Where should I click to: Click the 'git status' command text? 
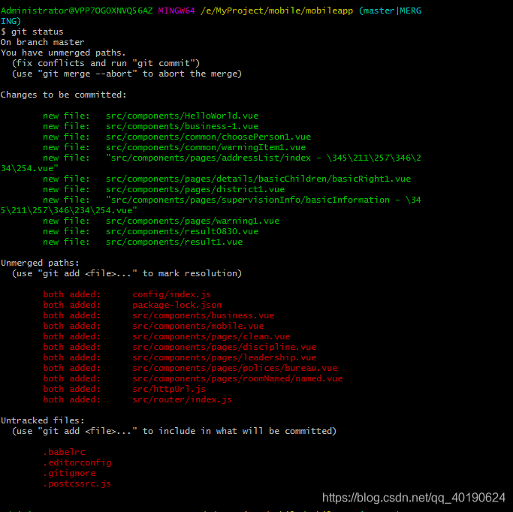pyautogui.click(x=38, y=32)
